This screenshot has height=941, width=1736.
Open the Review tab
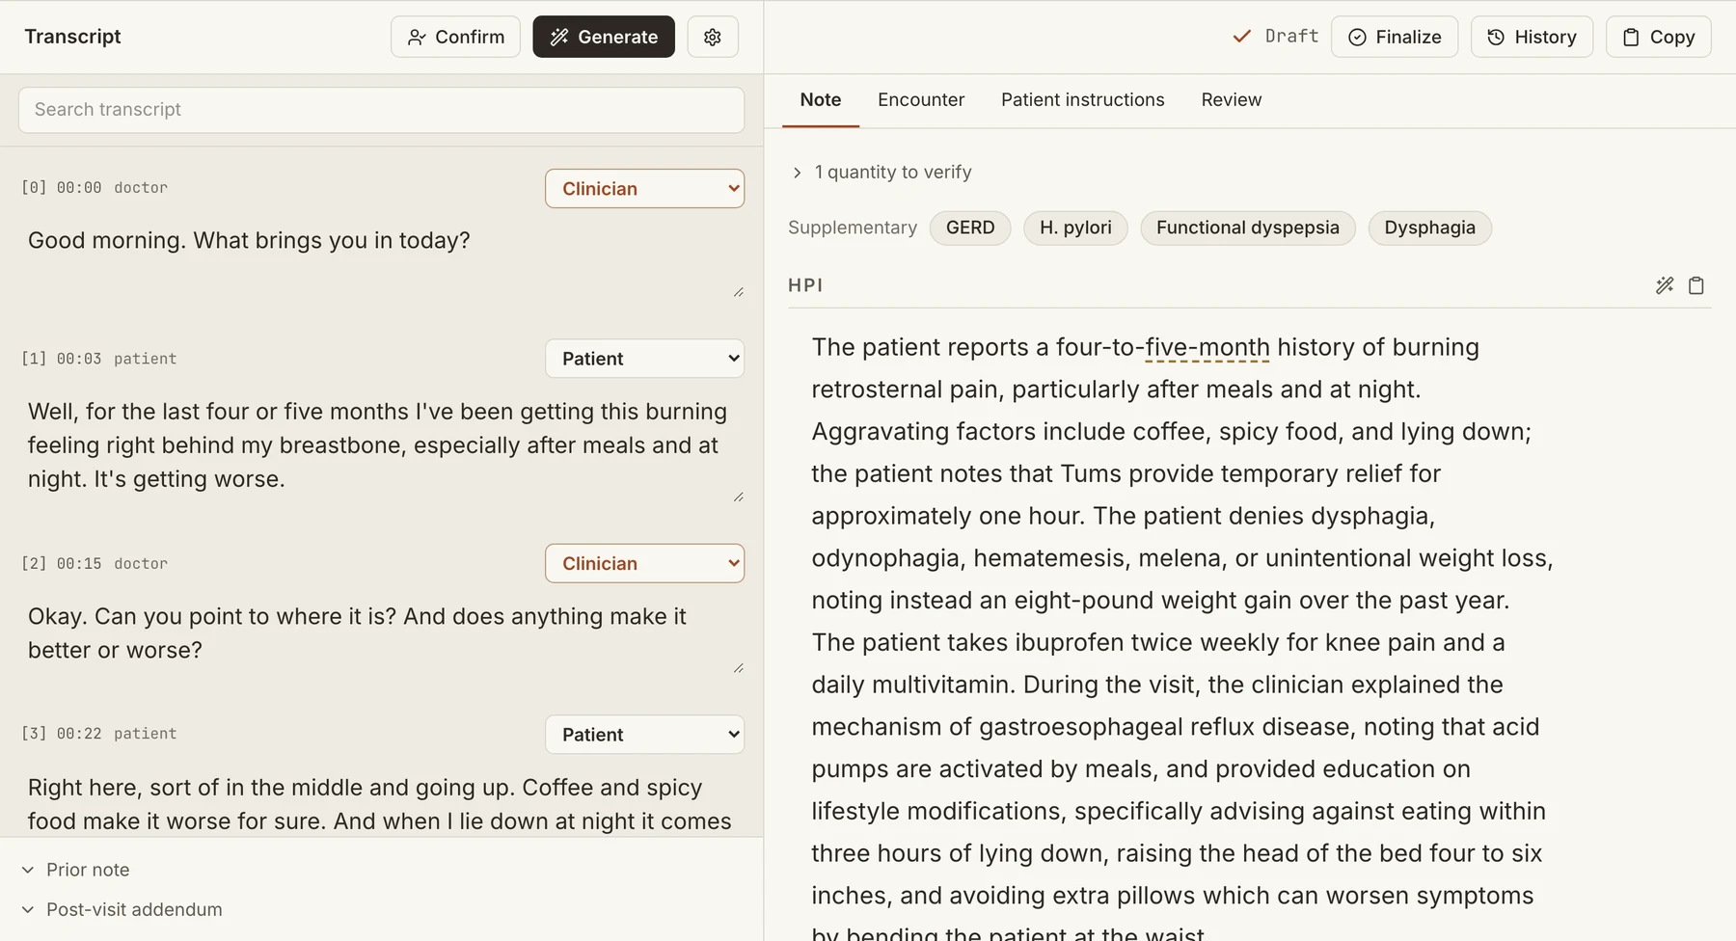tap(1232, 99)
